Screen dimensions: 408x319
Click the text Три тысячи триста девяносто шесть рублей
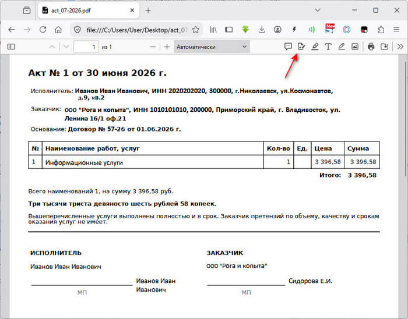click(x=103, y=204)
